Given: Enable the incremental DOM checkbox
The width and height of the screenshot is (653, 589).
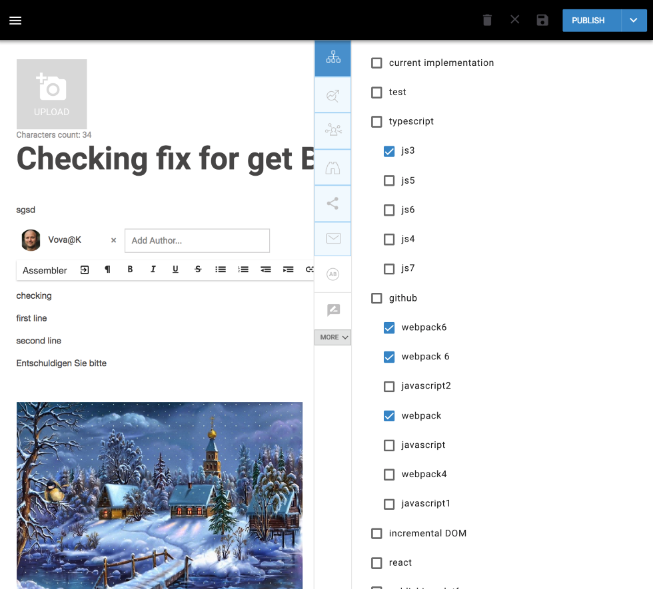Looking at the screenshot, I should (x=376, y=533).
